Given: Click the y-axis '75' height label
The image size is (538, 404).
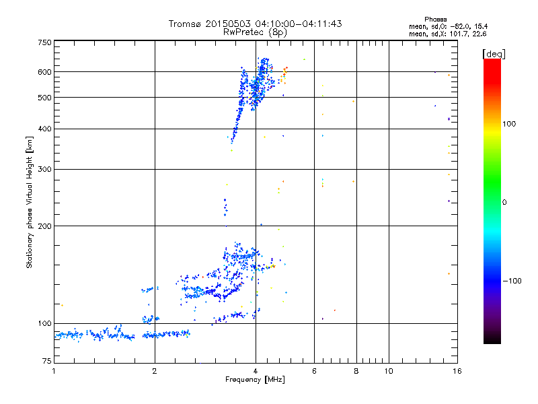Looking at the screenshot, I should pos(47,361).
